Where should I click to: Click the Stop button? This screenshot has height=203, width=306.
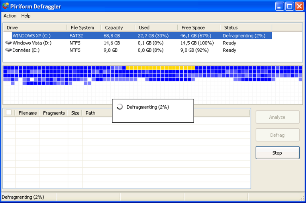(x=277, y=153)
